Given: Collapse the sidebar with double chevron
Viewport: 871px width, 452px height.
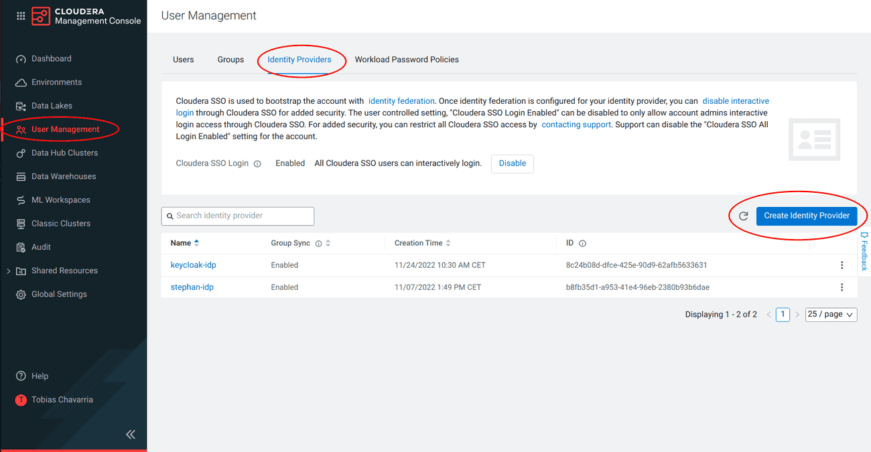Looking at the screenshot, I should point(131,434).
